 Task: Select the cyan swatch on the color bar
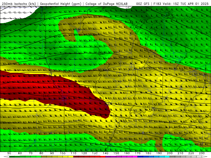coord(167,157)
